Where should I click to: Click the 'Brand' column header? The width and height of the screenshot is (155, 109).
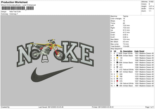142,51
